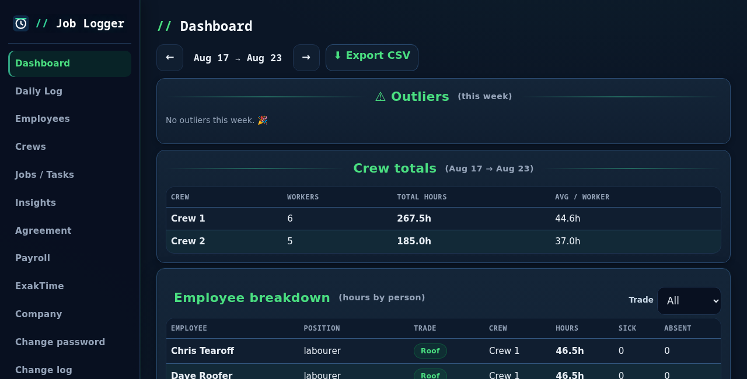Click the Roof trade badge for Chris Tearoff
This screenshot has height=379, width=747.
click(430, 351)
